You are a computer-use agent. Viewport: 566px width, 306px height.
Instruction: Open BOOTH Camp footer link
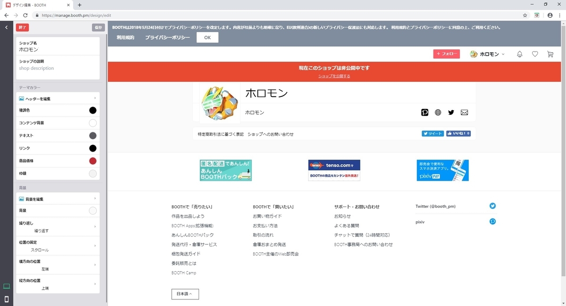pyautogui.click(x=183, y=273)
